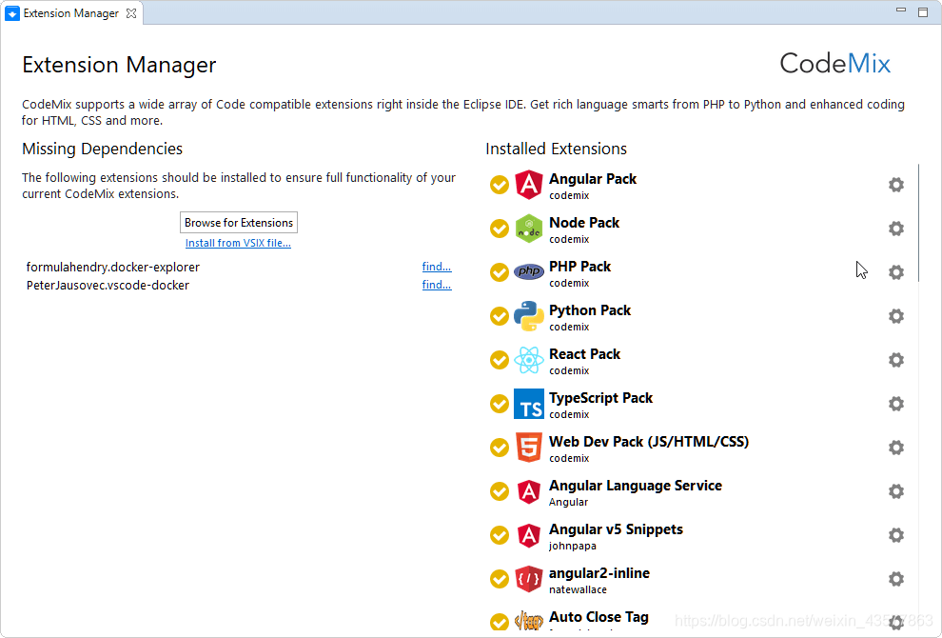Select the TypeScript Pack extension name
Image resolution: width=942 pixels, height=638 pixels.
(x=600, y=398)
